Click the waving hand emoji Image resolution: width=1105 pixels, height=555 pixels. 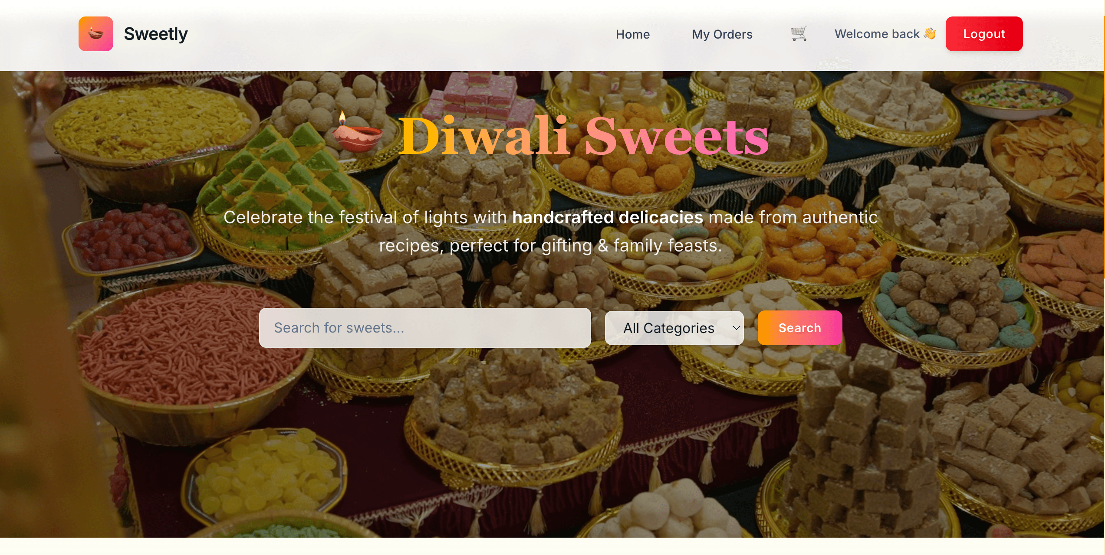point(930,33)
